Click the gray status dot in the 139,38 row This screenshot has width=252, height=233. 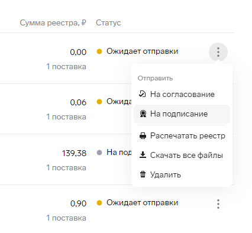click(99, 153)
